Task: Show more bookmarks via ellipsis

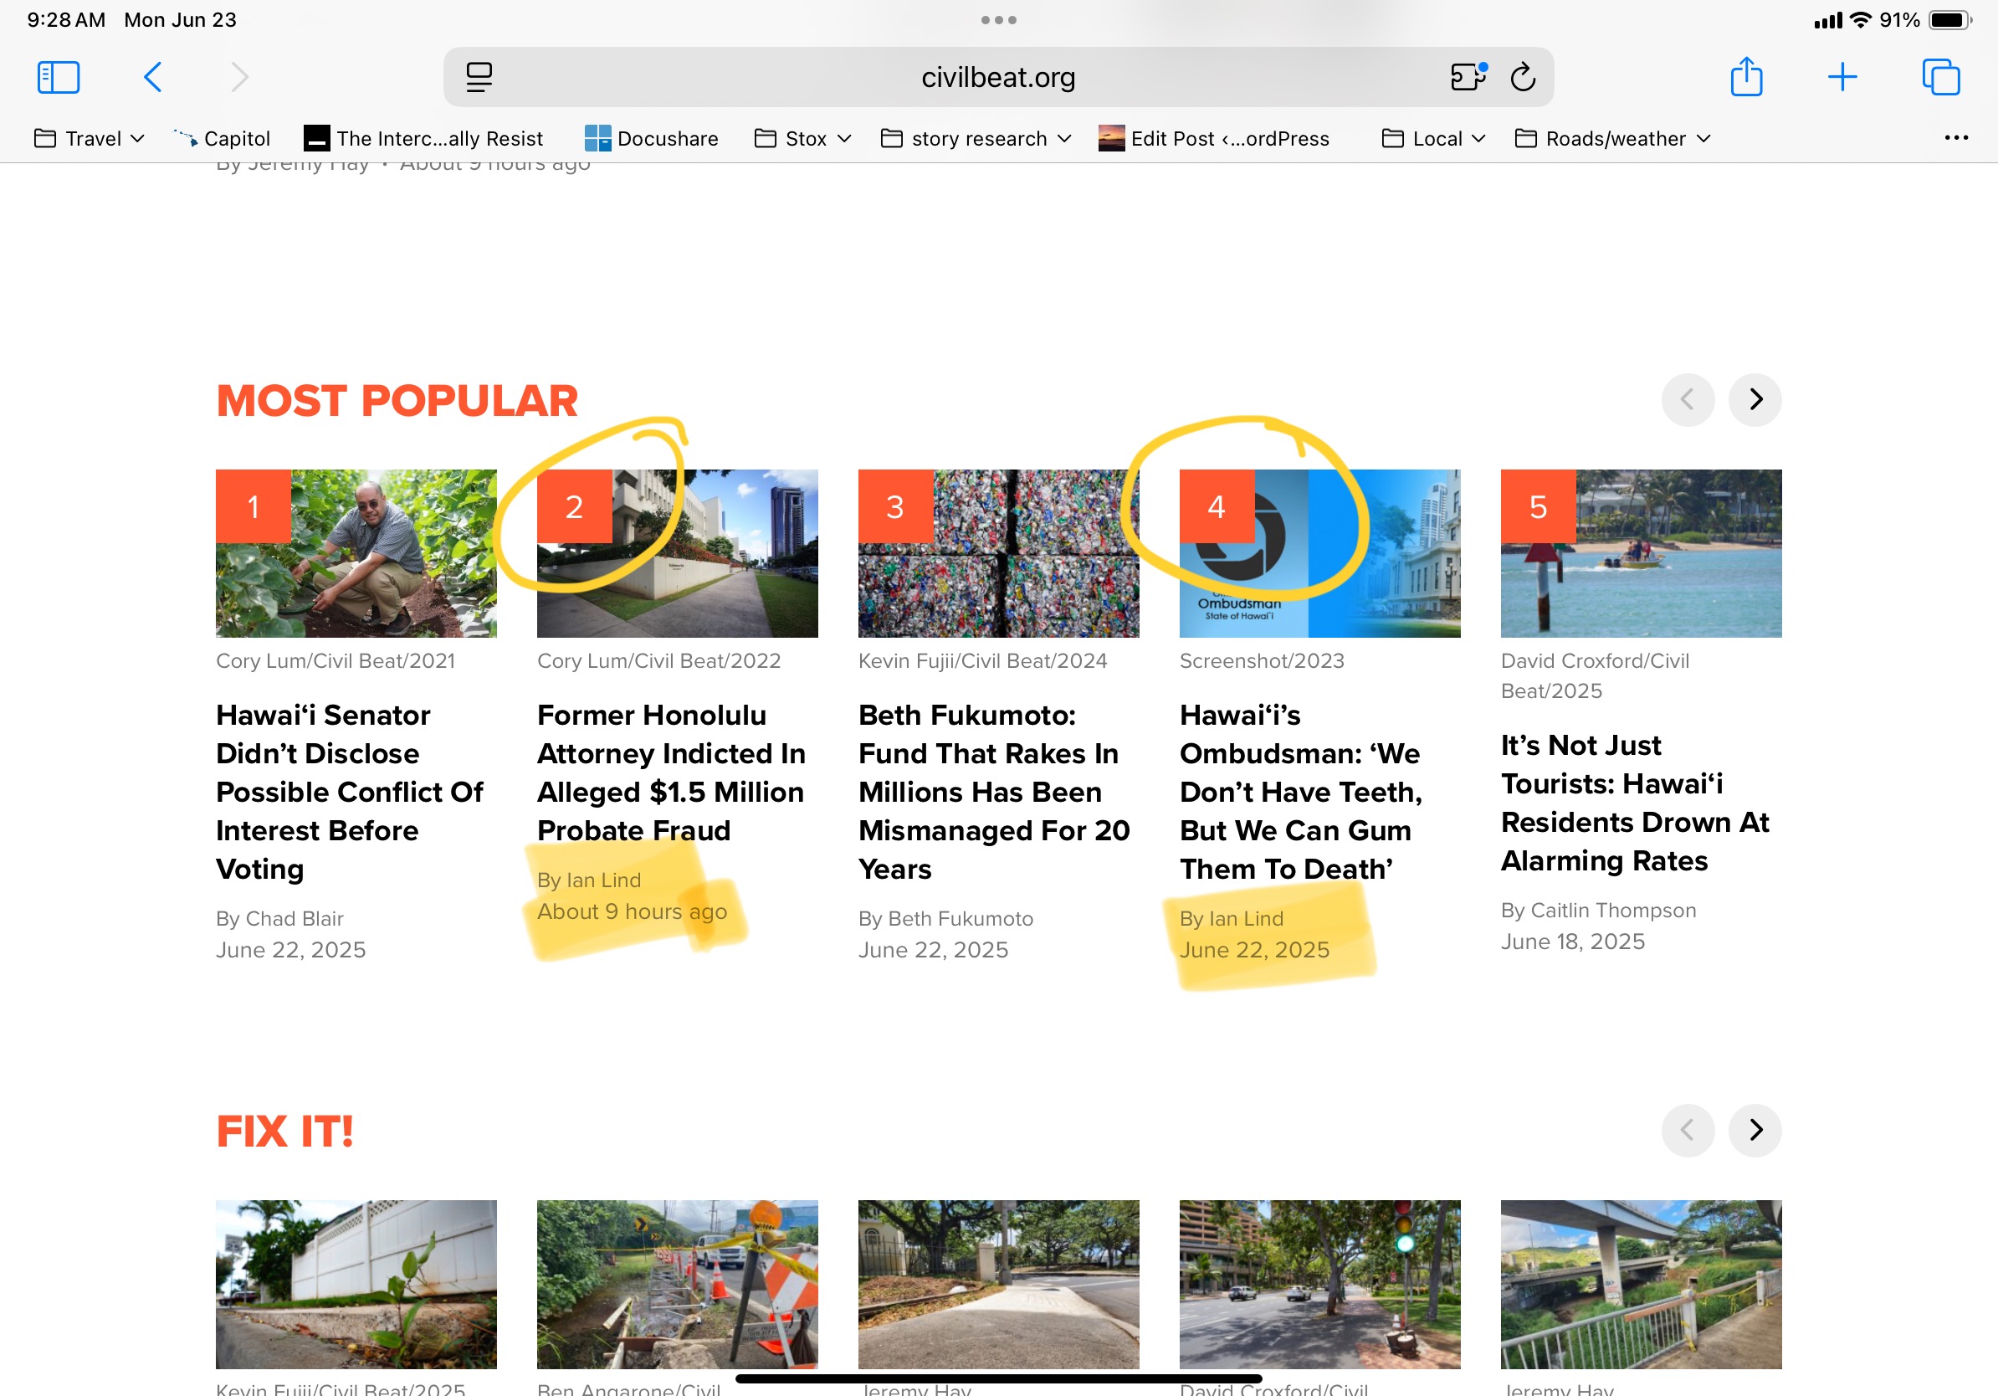Action: pos(1955,137)
